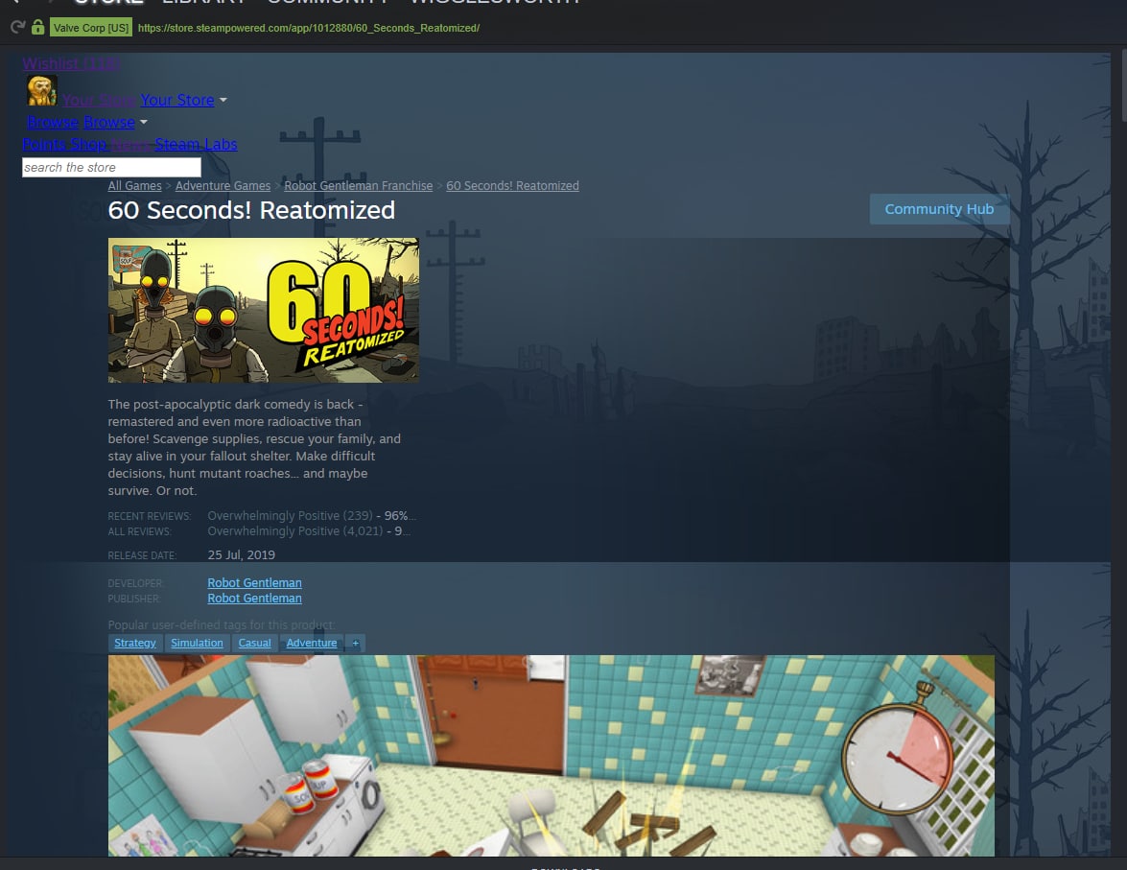Click 60 Seconds! Reatomized breadcrumb link
The height and width of the screenshot is (870, 1127).
512,185
